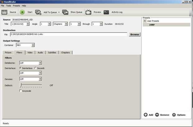Click the Show Queue label
193x127 pixels.
pos(76,12)
